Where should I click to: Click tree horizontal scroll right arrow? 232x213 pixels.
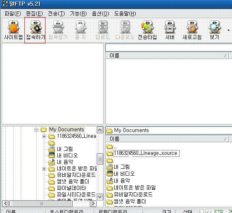(x=93, y=204)
